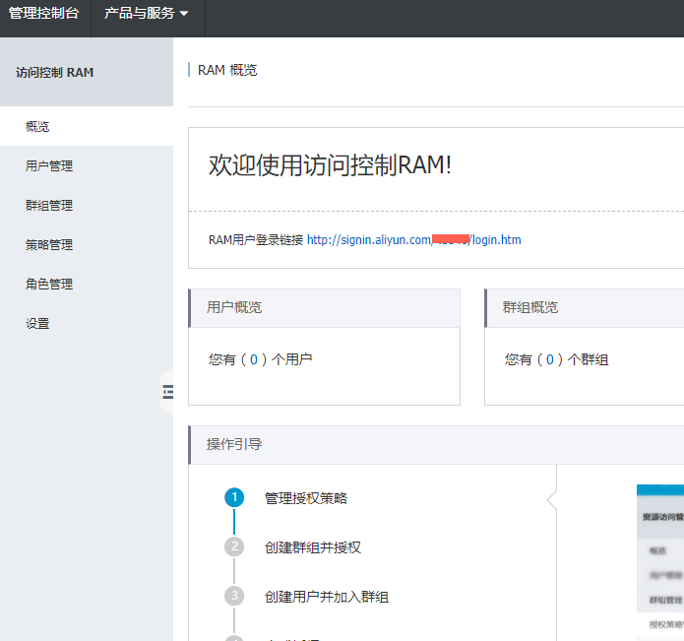Click the group count (0) link
Screen dimensions: 684x641
tap(549, 359)
